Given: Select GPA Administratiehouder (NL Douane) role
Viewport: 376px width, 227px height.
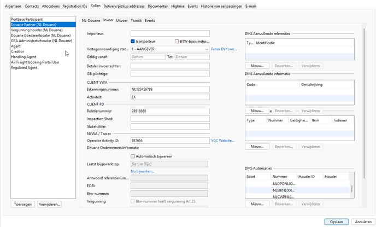Looking at the screenshot, I should pos(43,41).
